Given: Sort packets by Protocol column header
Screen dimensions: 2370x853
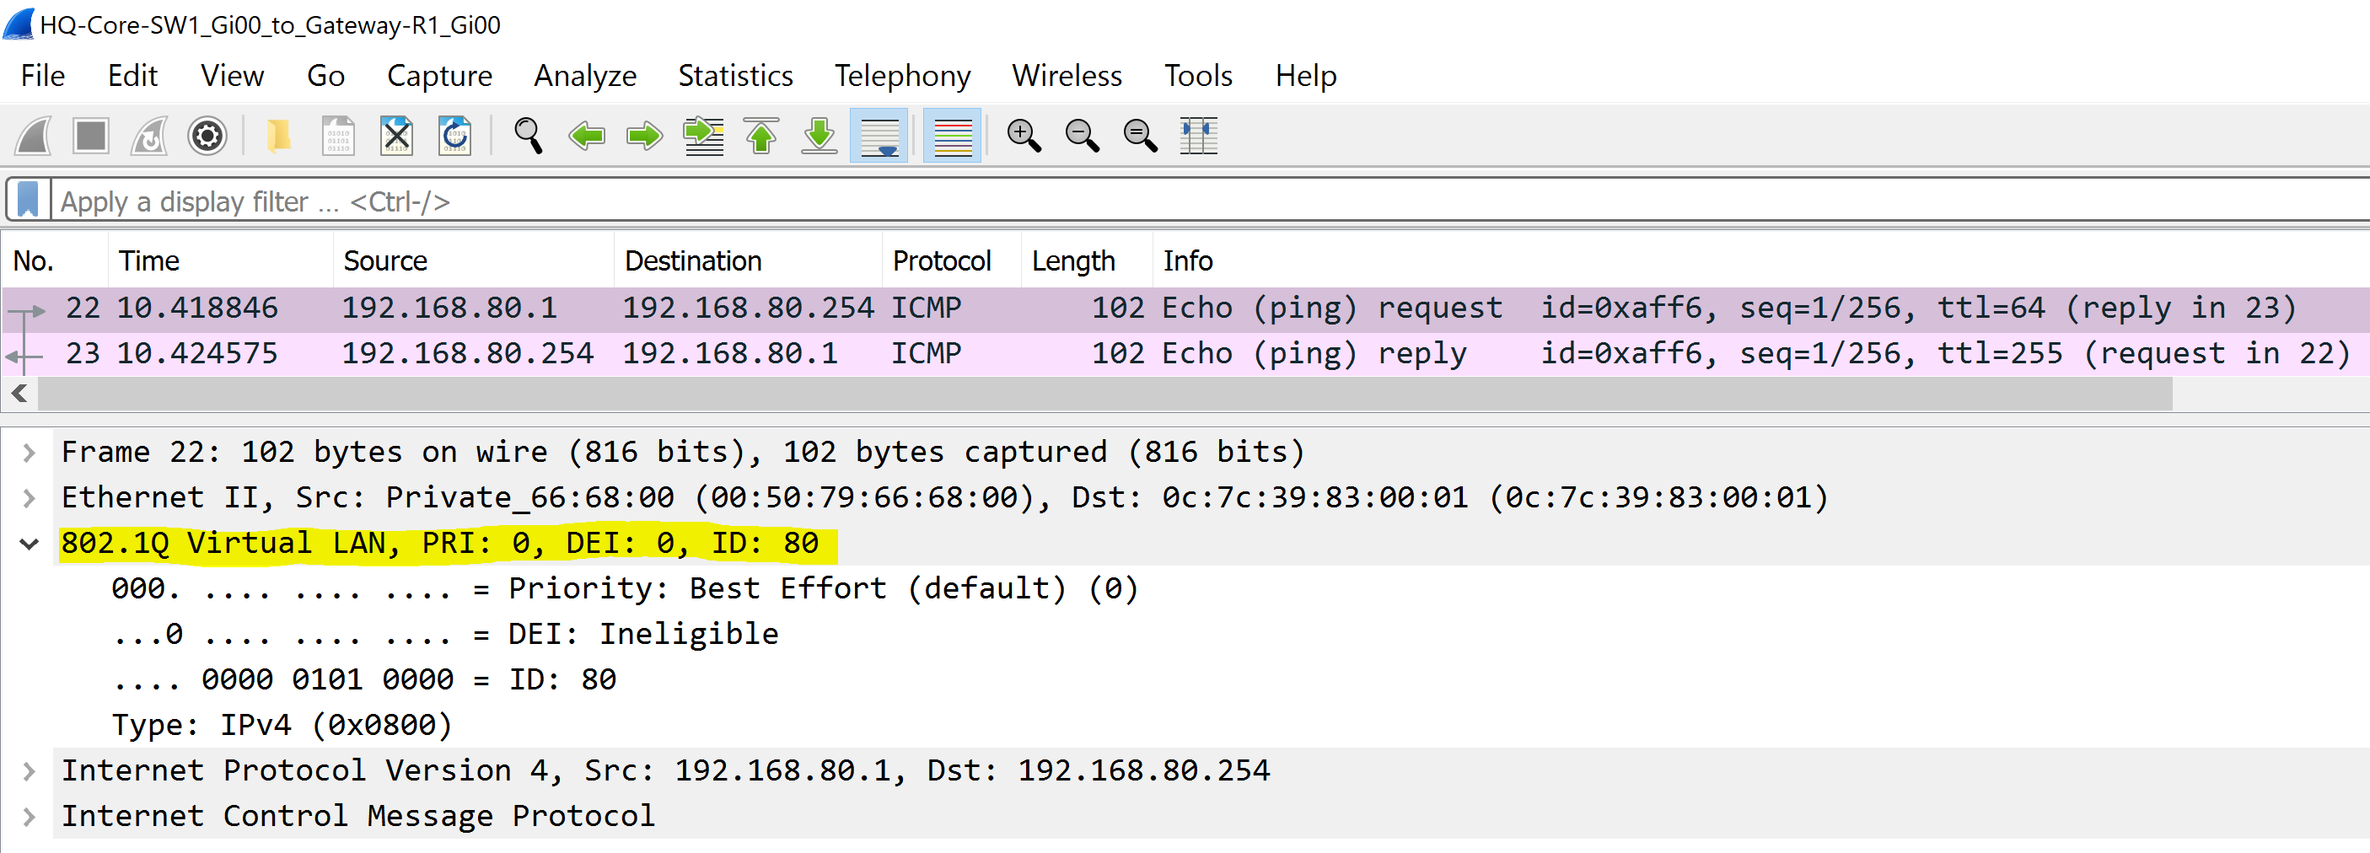Looking at the screenshot, I should [x=951, y=260].
